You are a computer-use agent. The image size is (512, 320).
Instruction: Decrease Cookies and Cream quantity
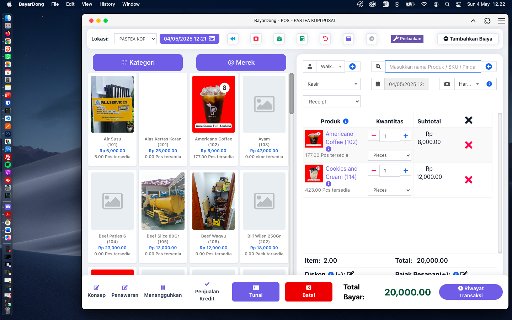pyautogui.click(x=374, y=171)
